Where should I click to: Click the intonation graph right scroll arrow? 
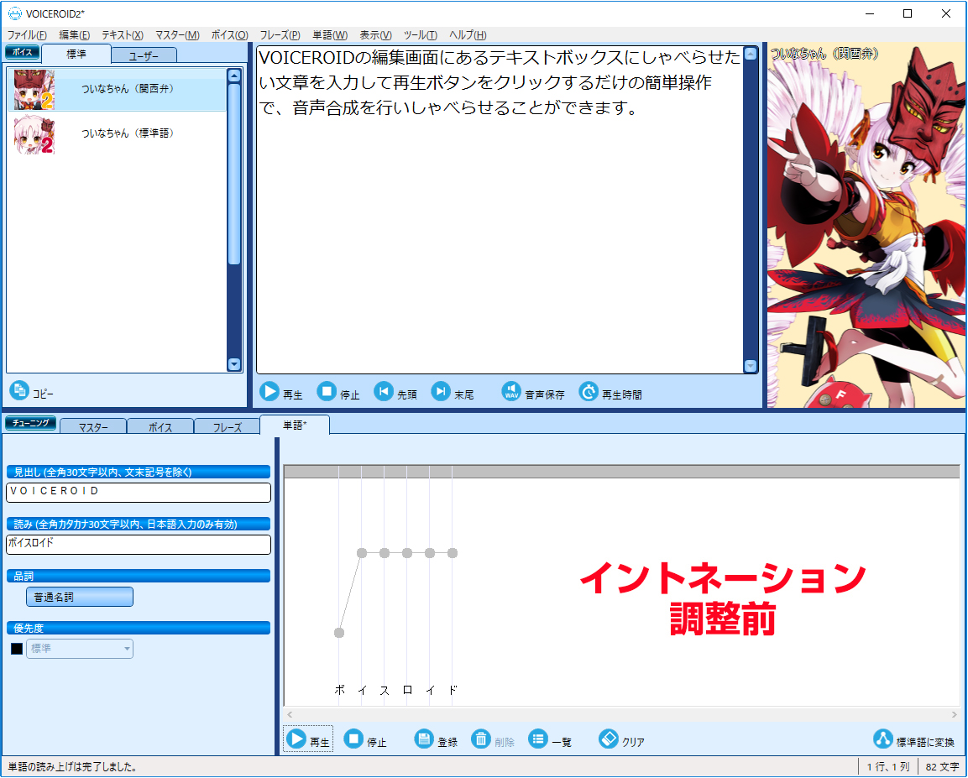coord(955,714)
